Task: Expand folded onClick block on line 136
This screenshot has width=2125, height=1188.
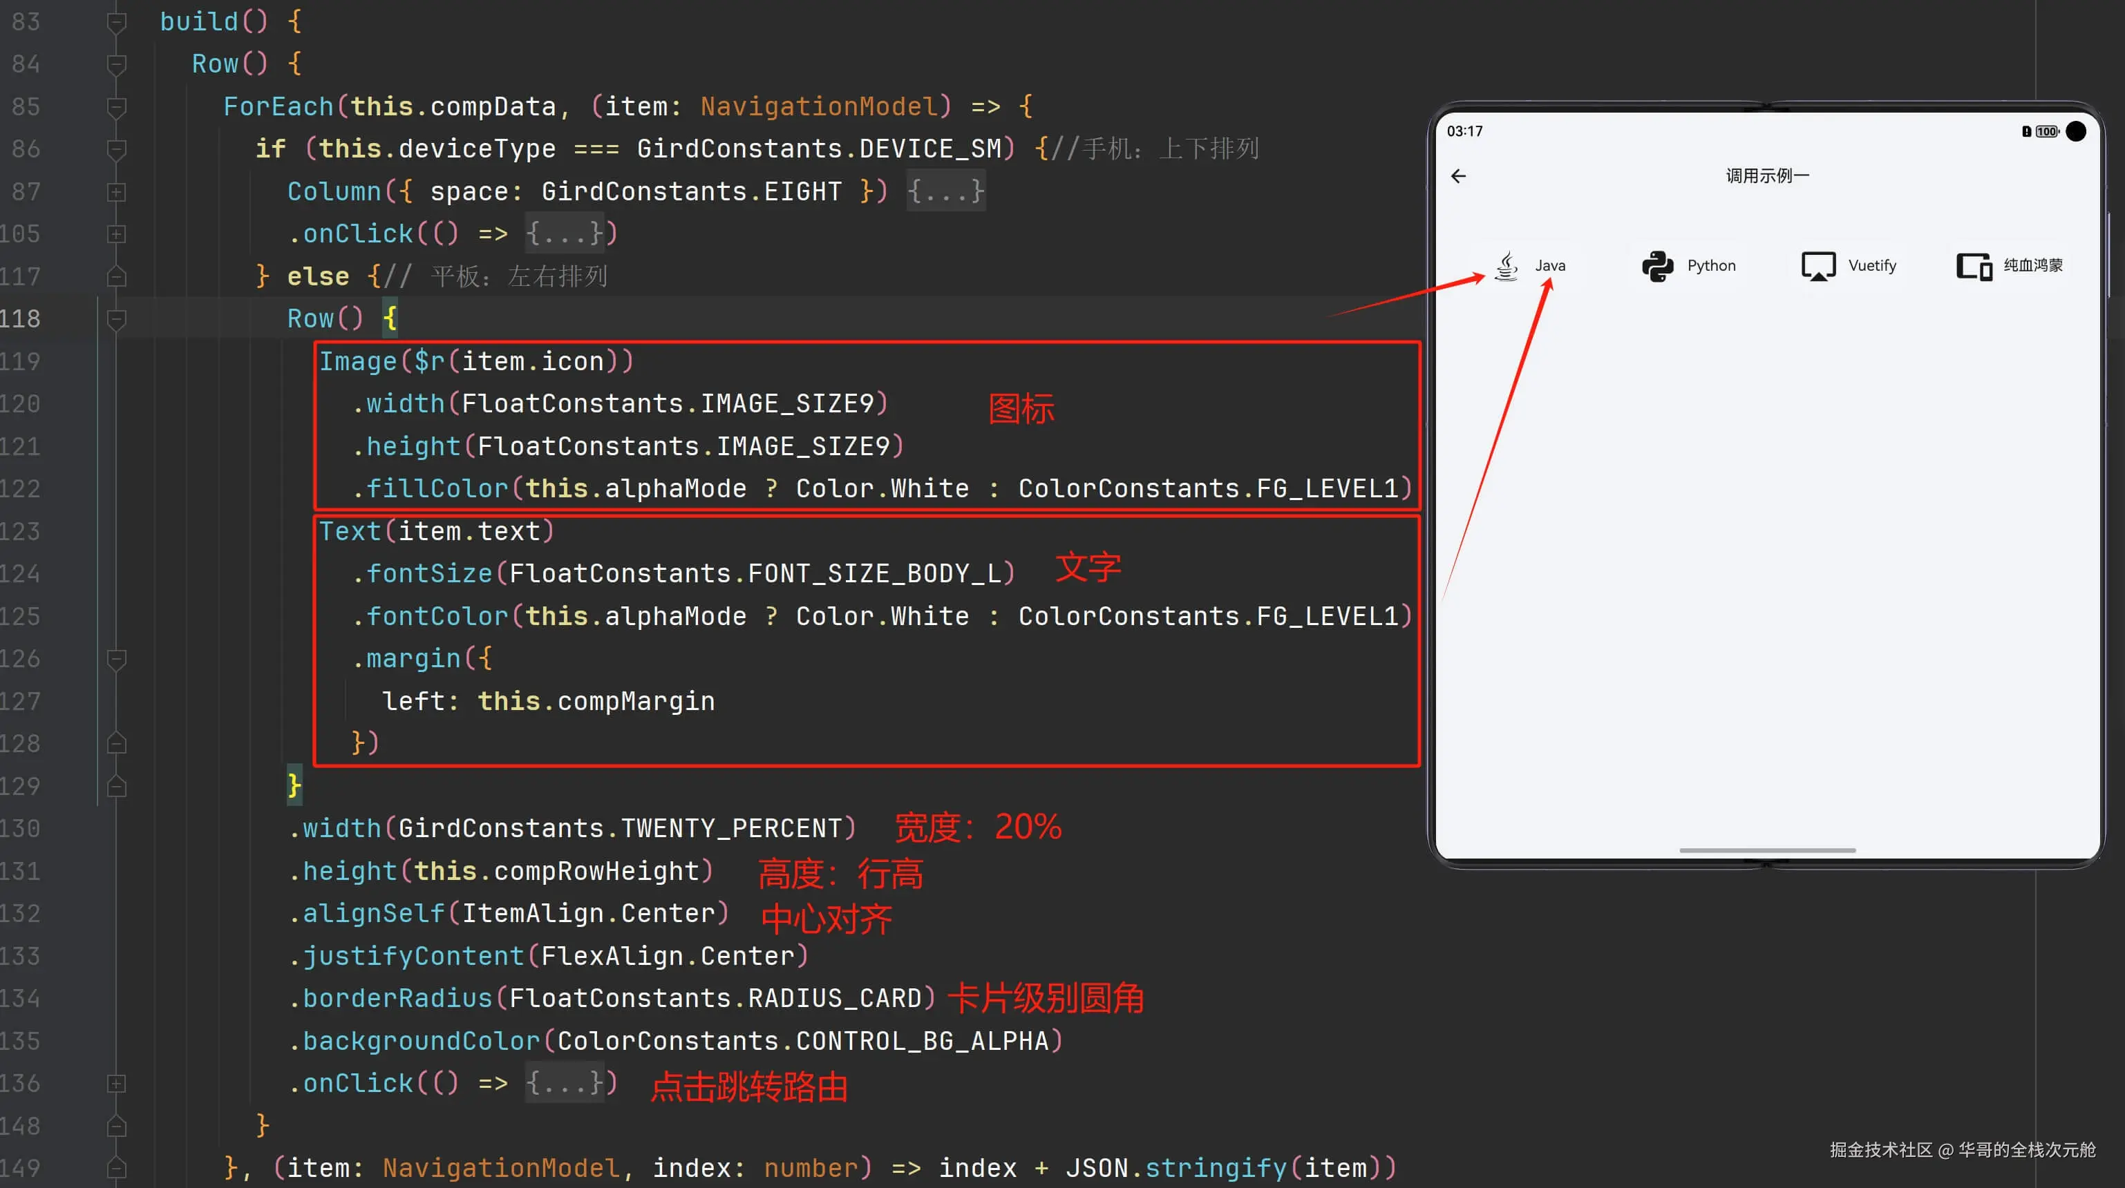Action: pos(116,1083)
